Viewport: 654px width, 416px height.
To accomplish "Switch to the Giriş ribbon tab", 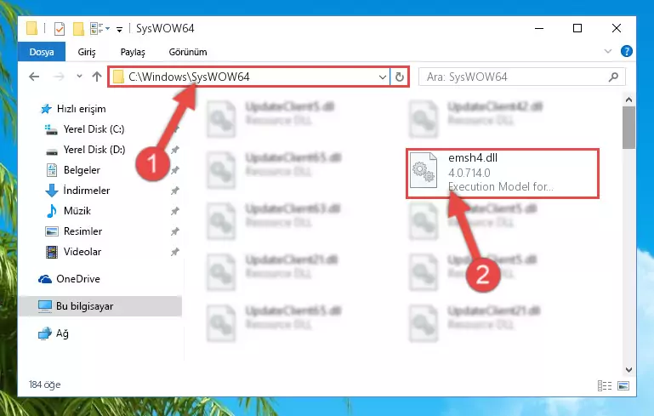I will tap(87, 52).
